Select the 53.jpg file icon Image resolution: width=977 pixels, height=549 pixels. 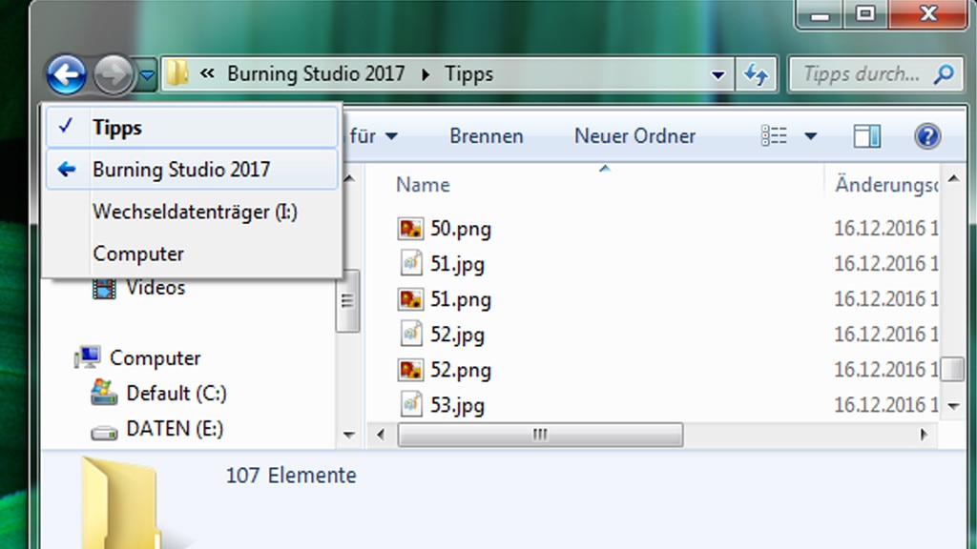tap(410, 405)
